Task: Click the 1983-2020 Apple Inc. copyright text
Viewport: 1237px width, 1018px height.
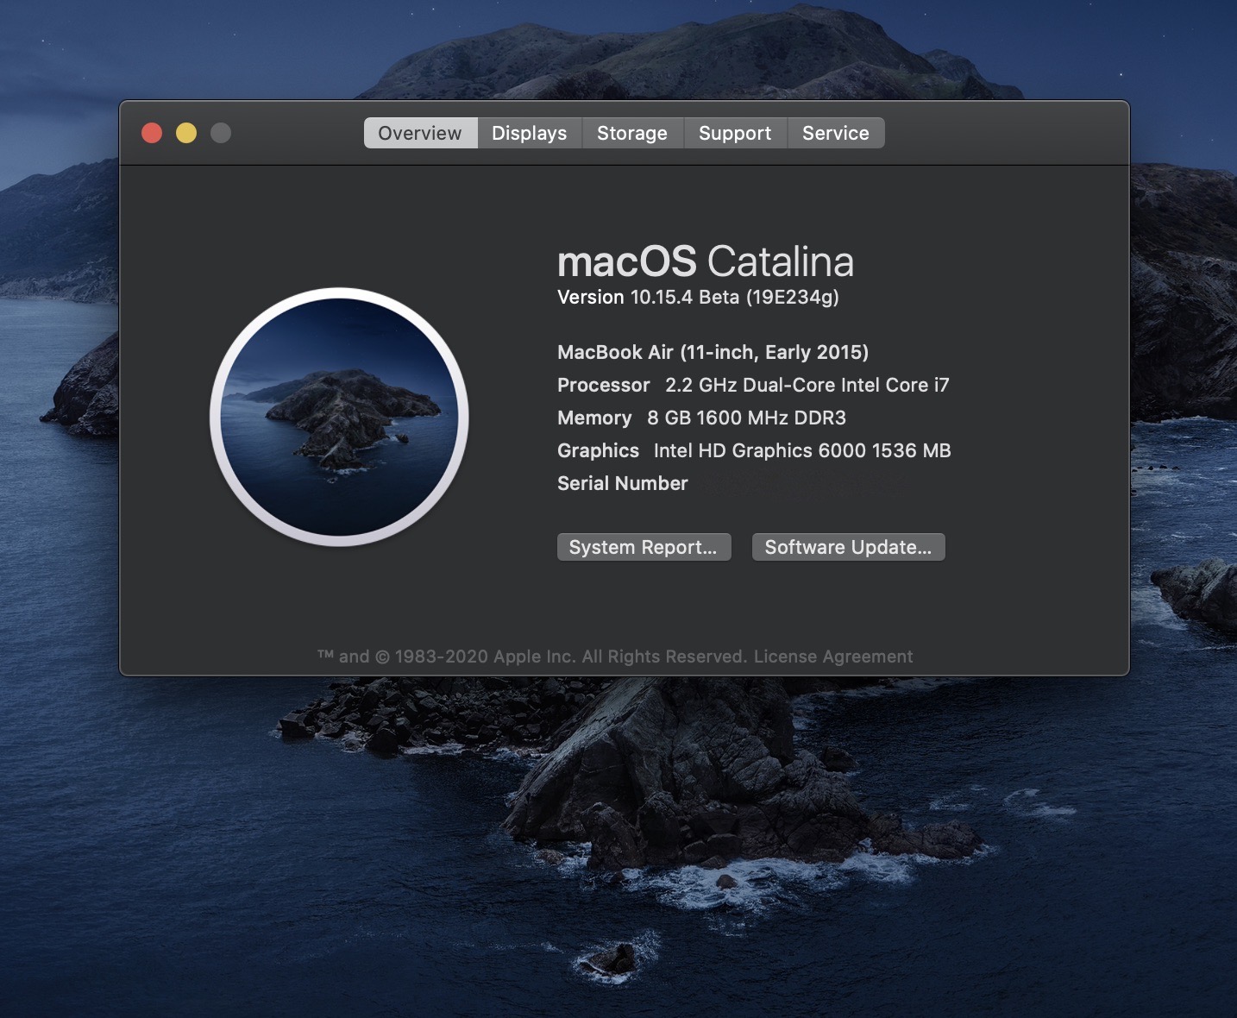Action: [x=532, y=657]
